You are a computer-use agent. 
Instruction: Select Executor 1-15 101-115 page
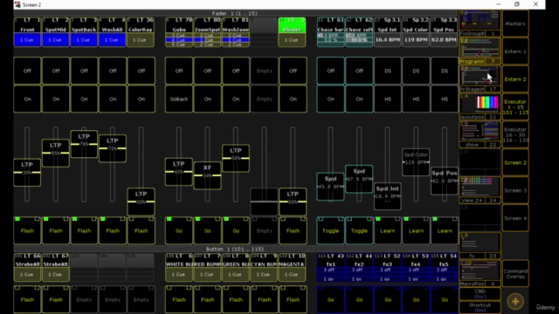pos(515,106)
